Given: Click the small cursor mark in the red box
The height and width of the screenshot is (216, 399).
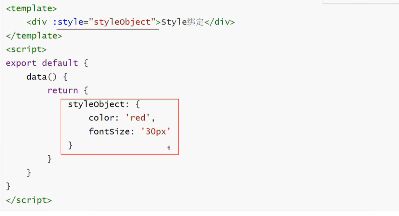Looking at the screenshot, I should tap(169, 147).
